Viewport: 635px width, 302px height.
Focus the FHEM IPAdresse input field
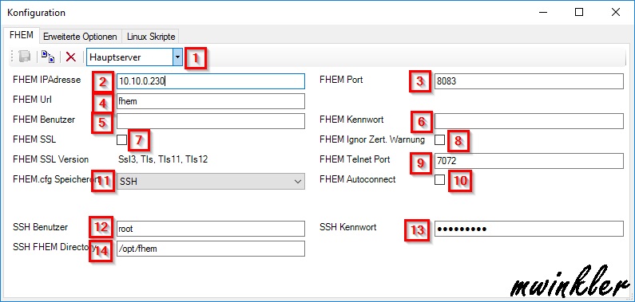[211, 81]
